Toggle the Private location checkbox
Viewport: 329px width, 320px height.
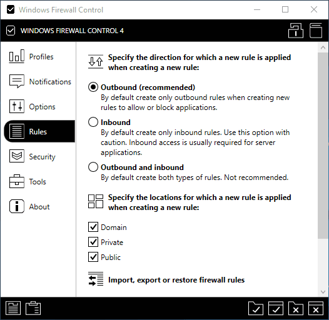93,242
